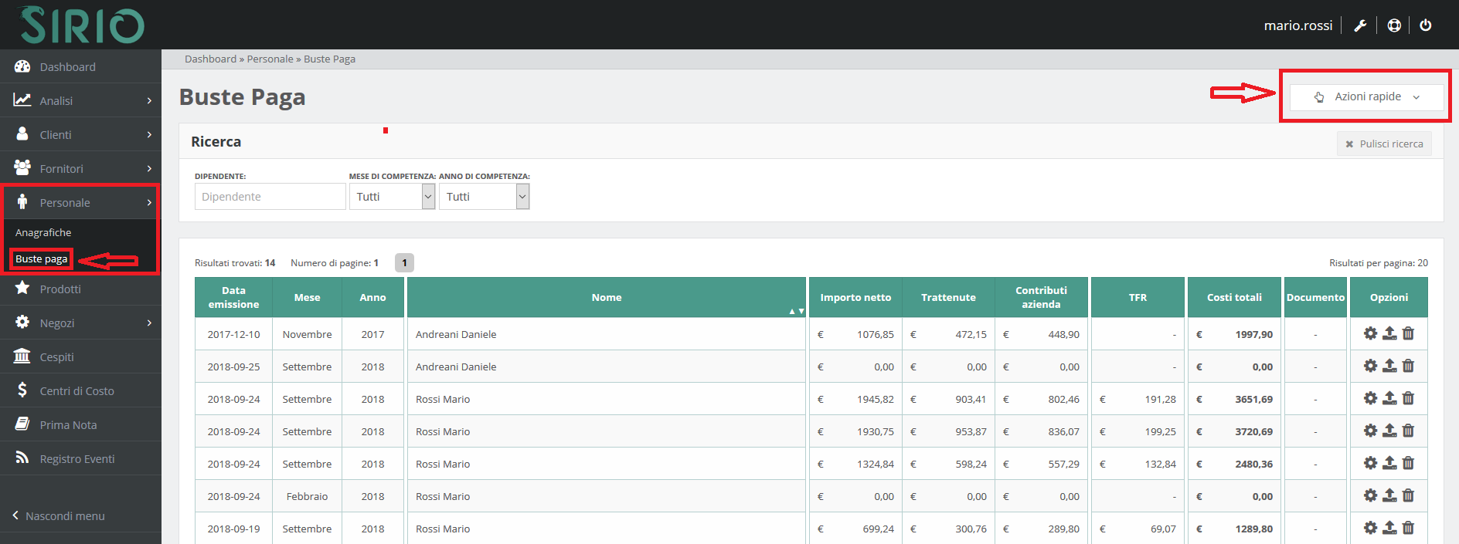1459x544 pixels.
Task: Click the wrench settings icon in header
Action: click(x=1360, y=25)
